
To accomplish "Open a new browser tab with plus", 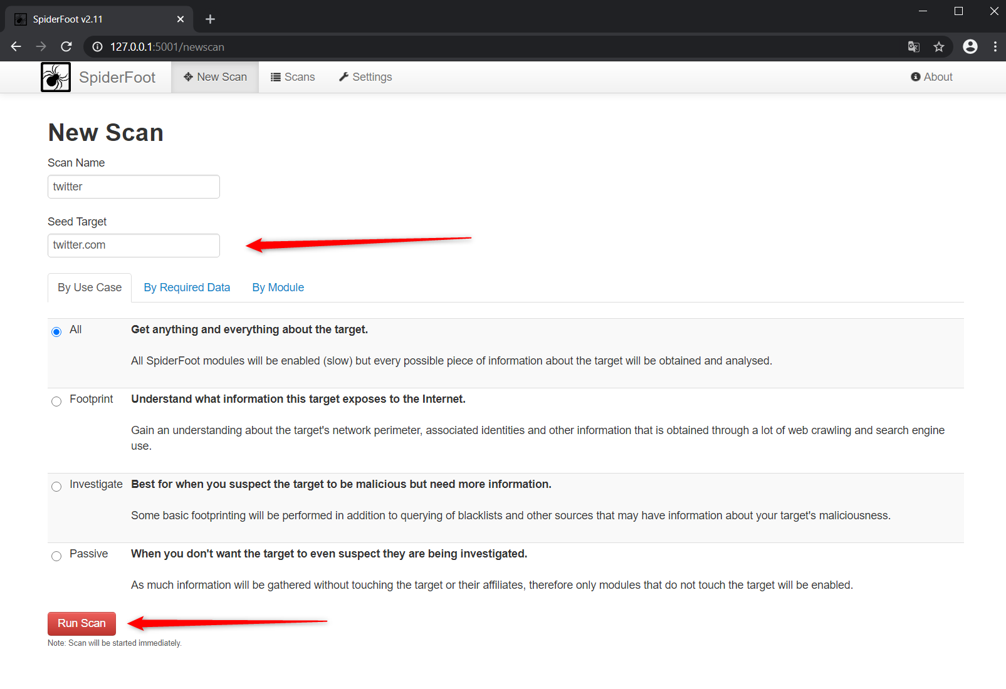I will (x=211, y=19).
